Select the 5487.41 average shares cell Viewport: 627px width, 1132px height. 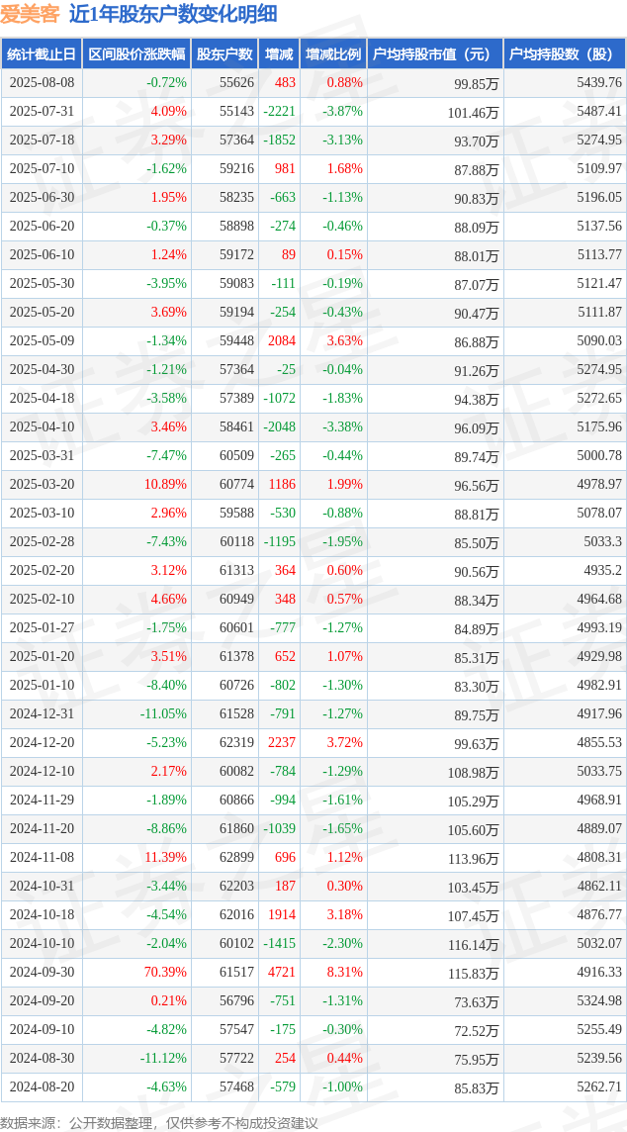[599, 111]
